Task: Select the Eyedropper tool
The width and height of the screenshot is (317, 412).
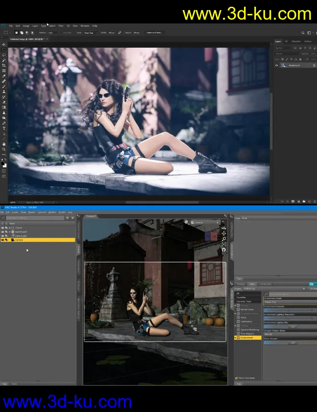Action: point(4,75)
